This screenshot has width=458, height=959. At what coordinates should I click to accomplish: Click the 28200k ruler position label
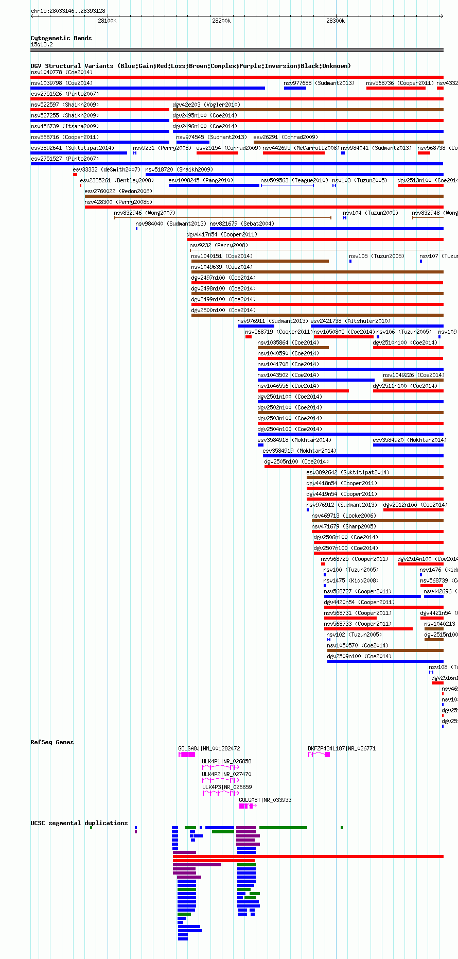(221, 21)
